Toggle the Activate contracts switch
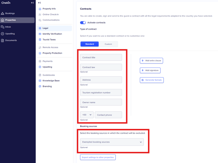The width and height of the screenshot is (218, 163). tap(83, 23)
